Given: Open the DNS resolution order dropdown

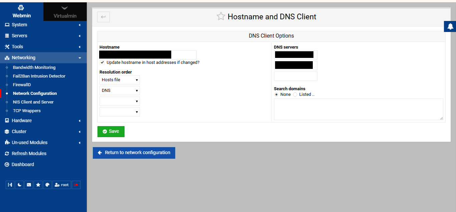Looking at the screenshot, I should (x=120, y=91).
